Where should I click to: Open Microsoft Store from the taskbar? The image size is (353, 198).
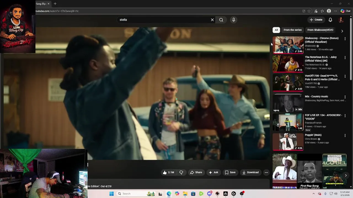click(193, 194)
